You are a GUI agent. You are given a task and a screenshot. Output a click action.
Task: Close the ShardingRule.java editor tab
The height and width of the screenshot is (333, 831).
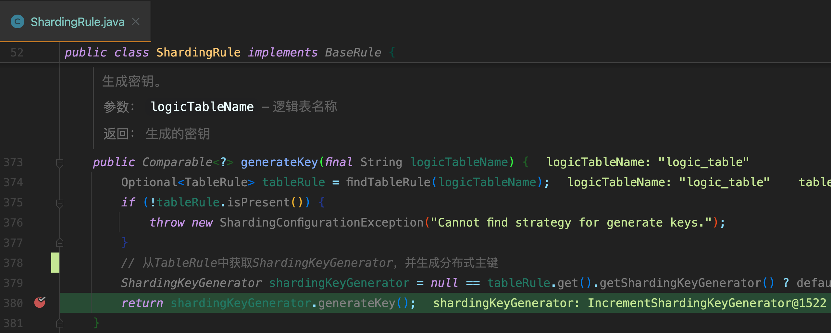point(136,22)
